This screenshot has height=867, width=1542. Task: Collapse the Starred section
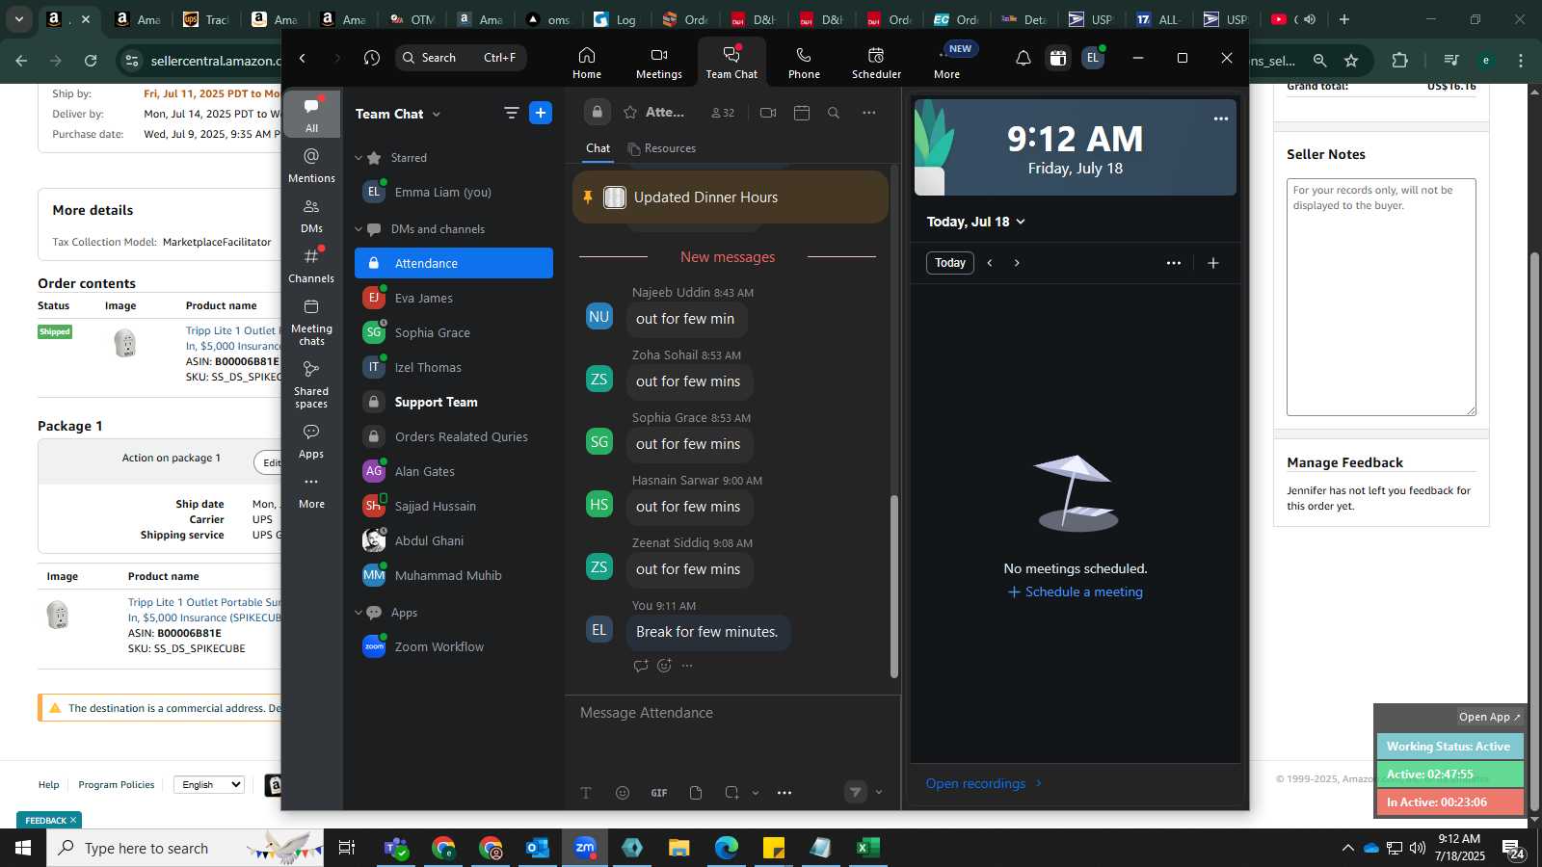pos(359,158)
